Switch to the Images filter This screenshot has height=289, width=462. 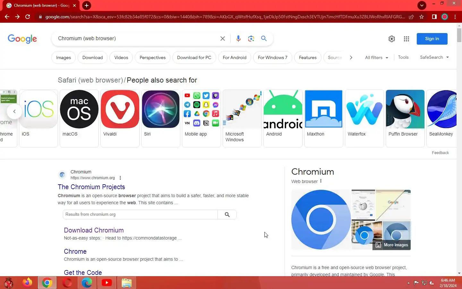point(64,57)
